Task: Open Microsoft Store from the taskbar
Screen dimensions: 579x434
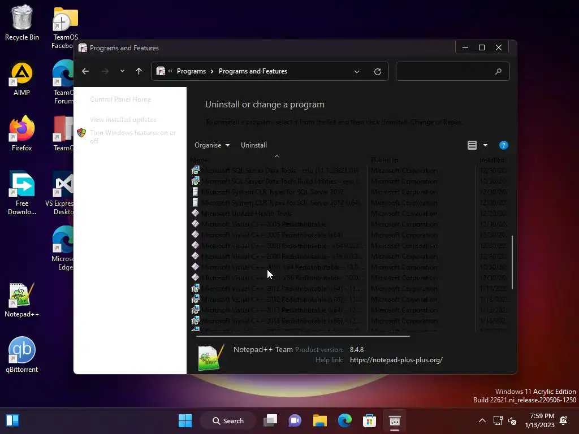Action: pyautogui.click(x=369, y=420)
